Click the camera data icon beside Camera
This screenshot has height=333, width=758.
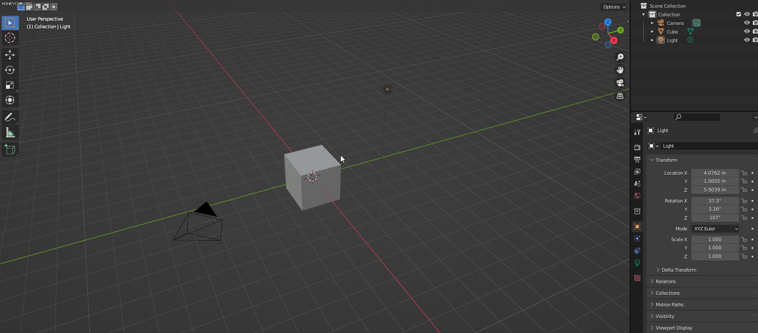tap(697, 23)
